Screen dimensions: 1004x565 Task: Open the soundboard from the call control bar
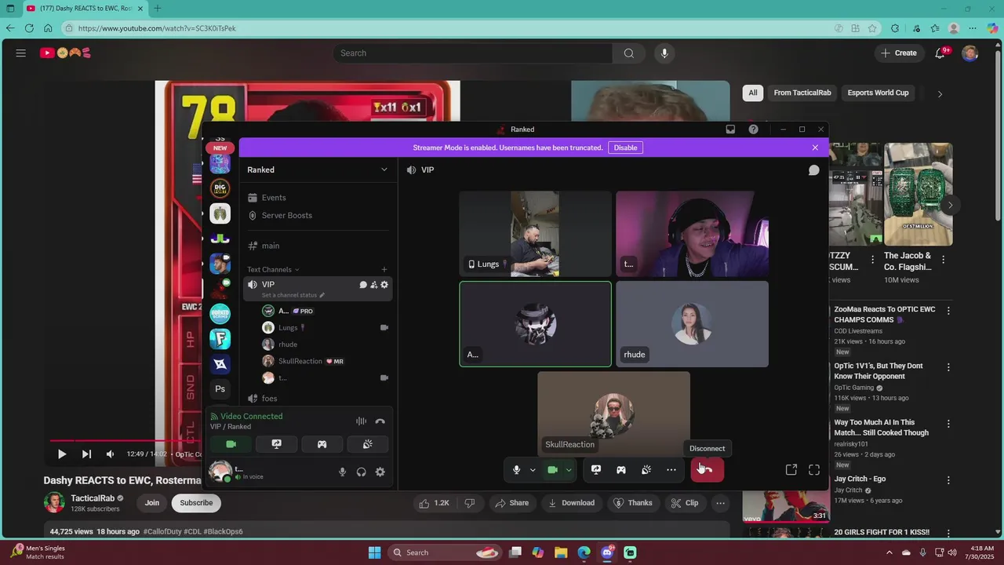coord(646,470)
